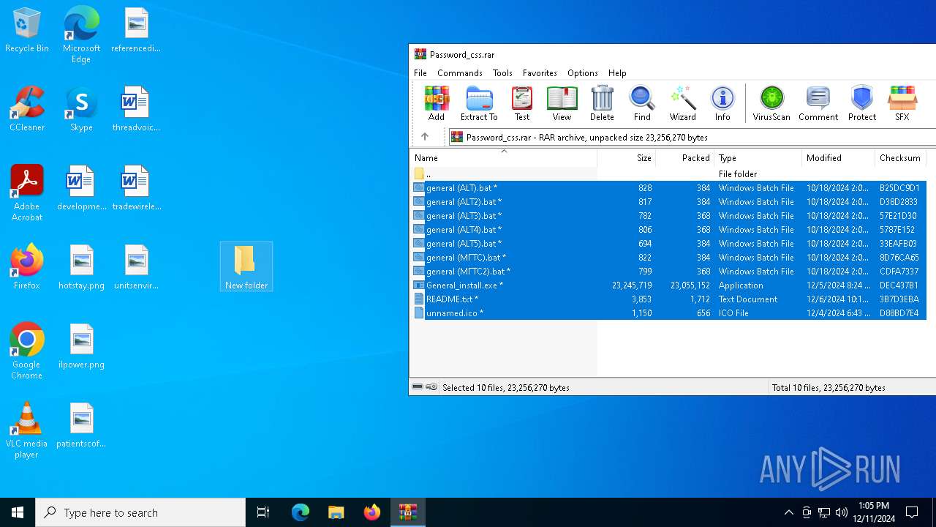Select the Recycle Bin desktop icon
The image size is (936, 527).
pyautogui.click(x=27, y=31)
